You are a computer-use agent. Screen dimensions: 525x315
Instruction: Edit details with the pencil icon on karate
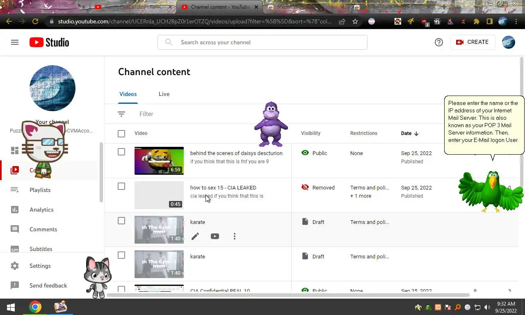pos(195,236)
